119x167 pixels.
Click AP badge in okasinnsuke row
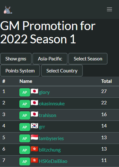tap(25, 104)
